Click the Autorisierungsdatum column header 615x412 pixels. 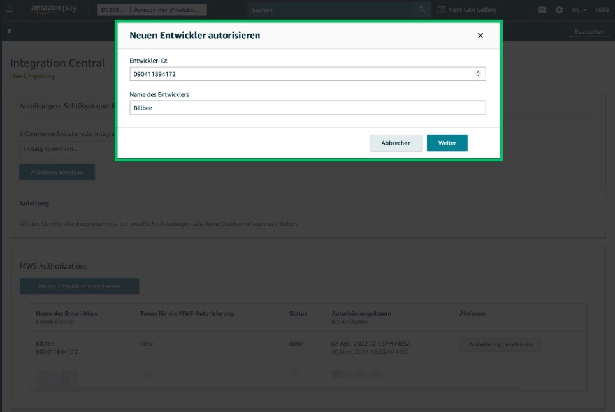coord(361,314)
